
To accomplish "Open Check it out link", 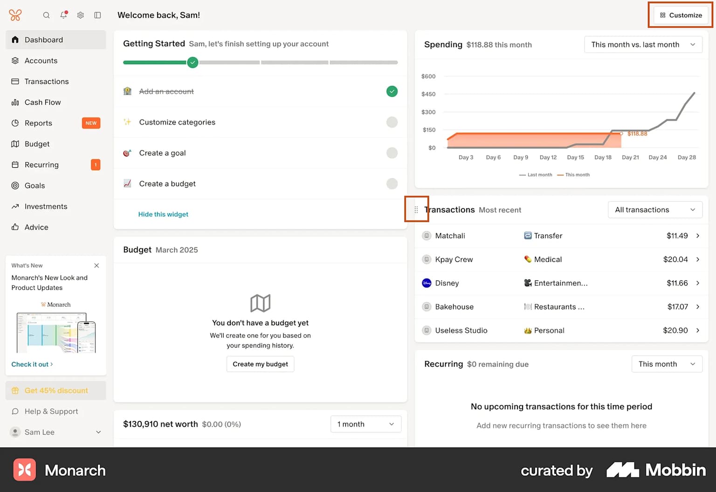I will tap(32, 364).
